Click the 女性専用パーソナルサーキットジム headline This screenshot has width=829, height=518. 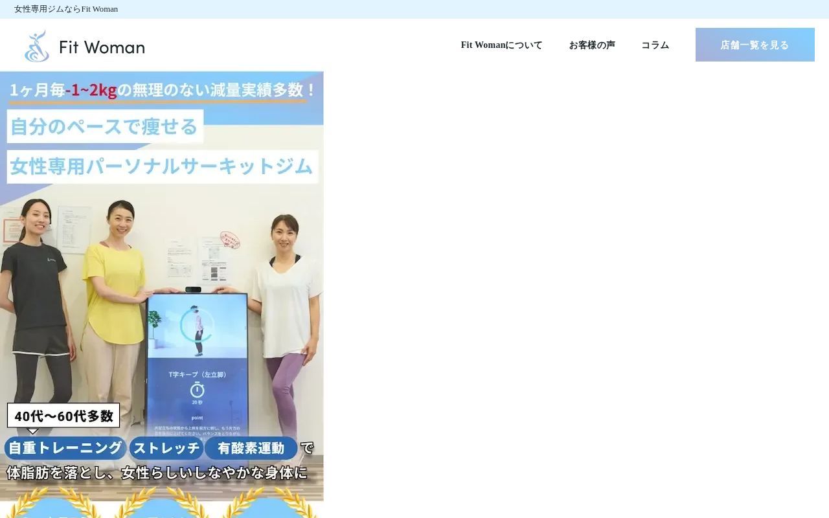point(163,166)
